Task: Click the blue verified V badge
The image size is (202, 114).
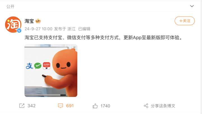Action: [x=19, y=30]
